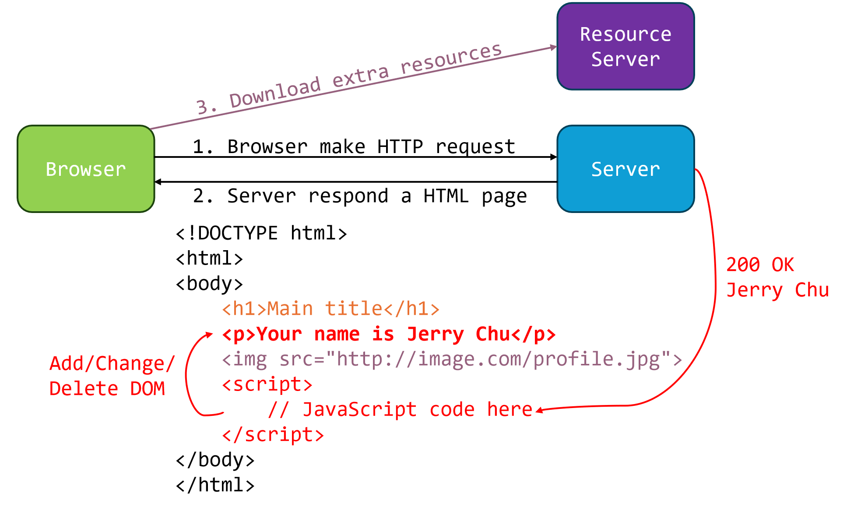
Task: Click the 'Delete DOM' annotation text
Action: click(107, 389)
